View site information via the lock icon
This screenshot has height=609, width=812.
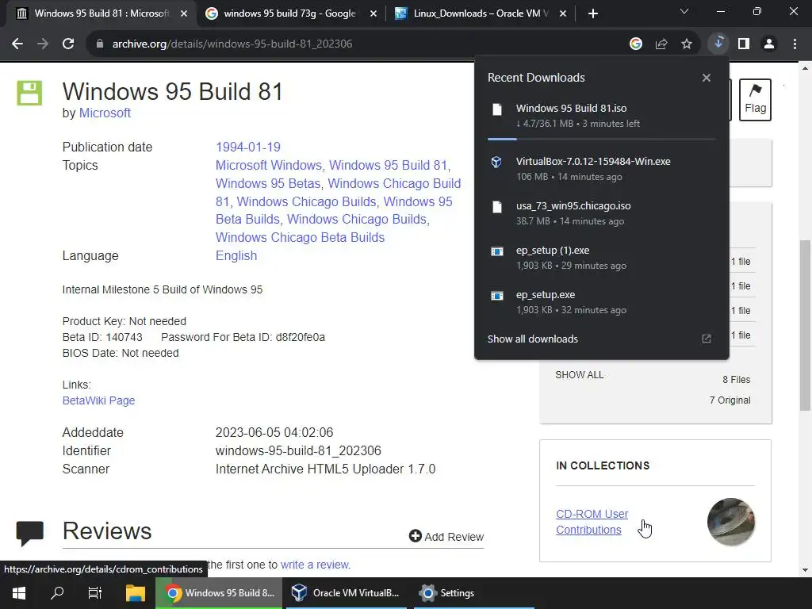click(99, 44)
